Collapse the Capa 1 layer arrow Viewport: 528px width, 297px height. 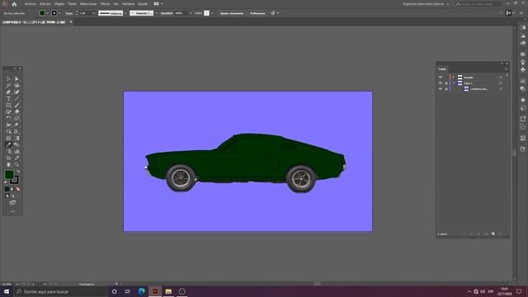pos(454,83)
